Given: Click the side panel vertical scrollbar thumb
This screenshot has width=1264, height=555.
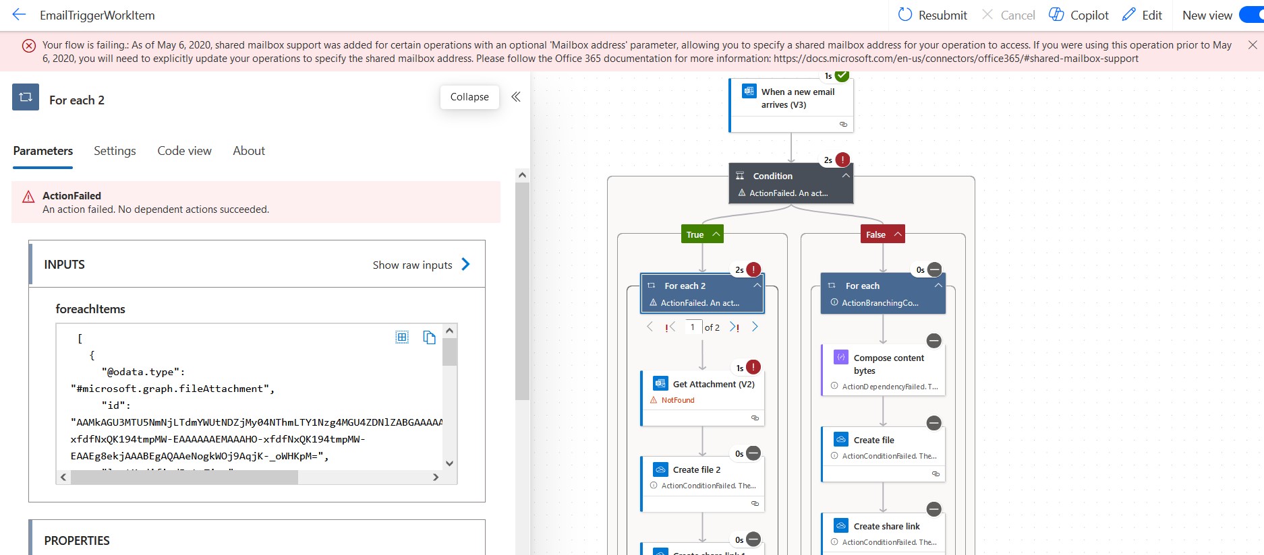Looking at the screenshot, I should coord(522,290).
